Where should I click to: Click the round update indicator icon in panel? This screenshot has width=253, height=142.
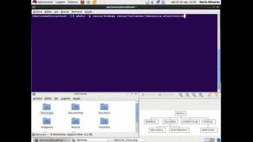147,2
